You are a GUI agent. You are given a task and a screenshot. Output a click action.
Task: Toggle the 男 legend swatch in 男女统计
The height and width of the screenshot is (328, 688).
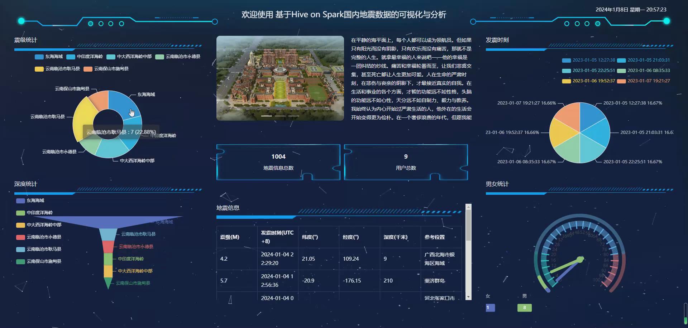tap(525, 308)
